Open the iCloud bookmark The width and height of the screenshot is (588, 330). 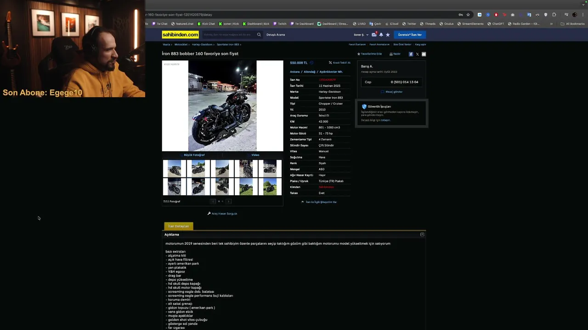[392, 24]
